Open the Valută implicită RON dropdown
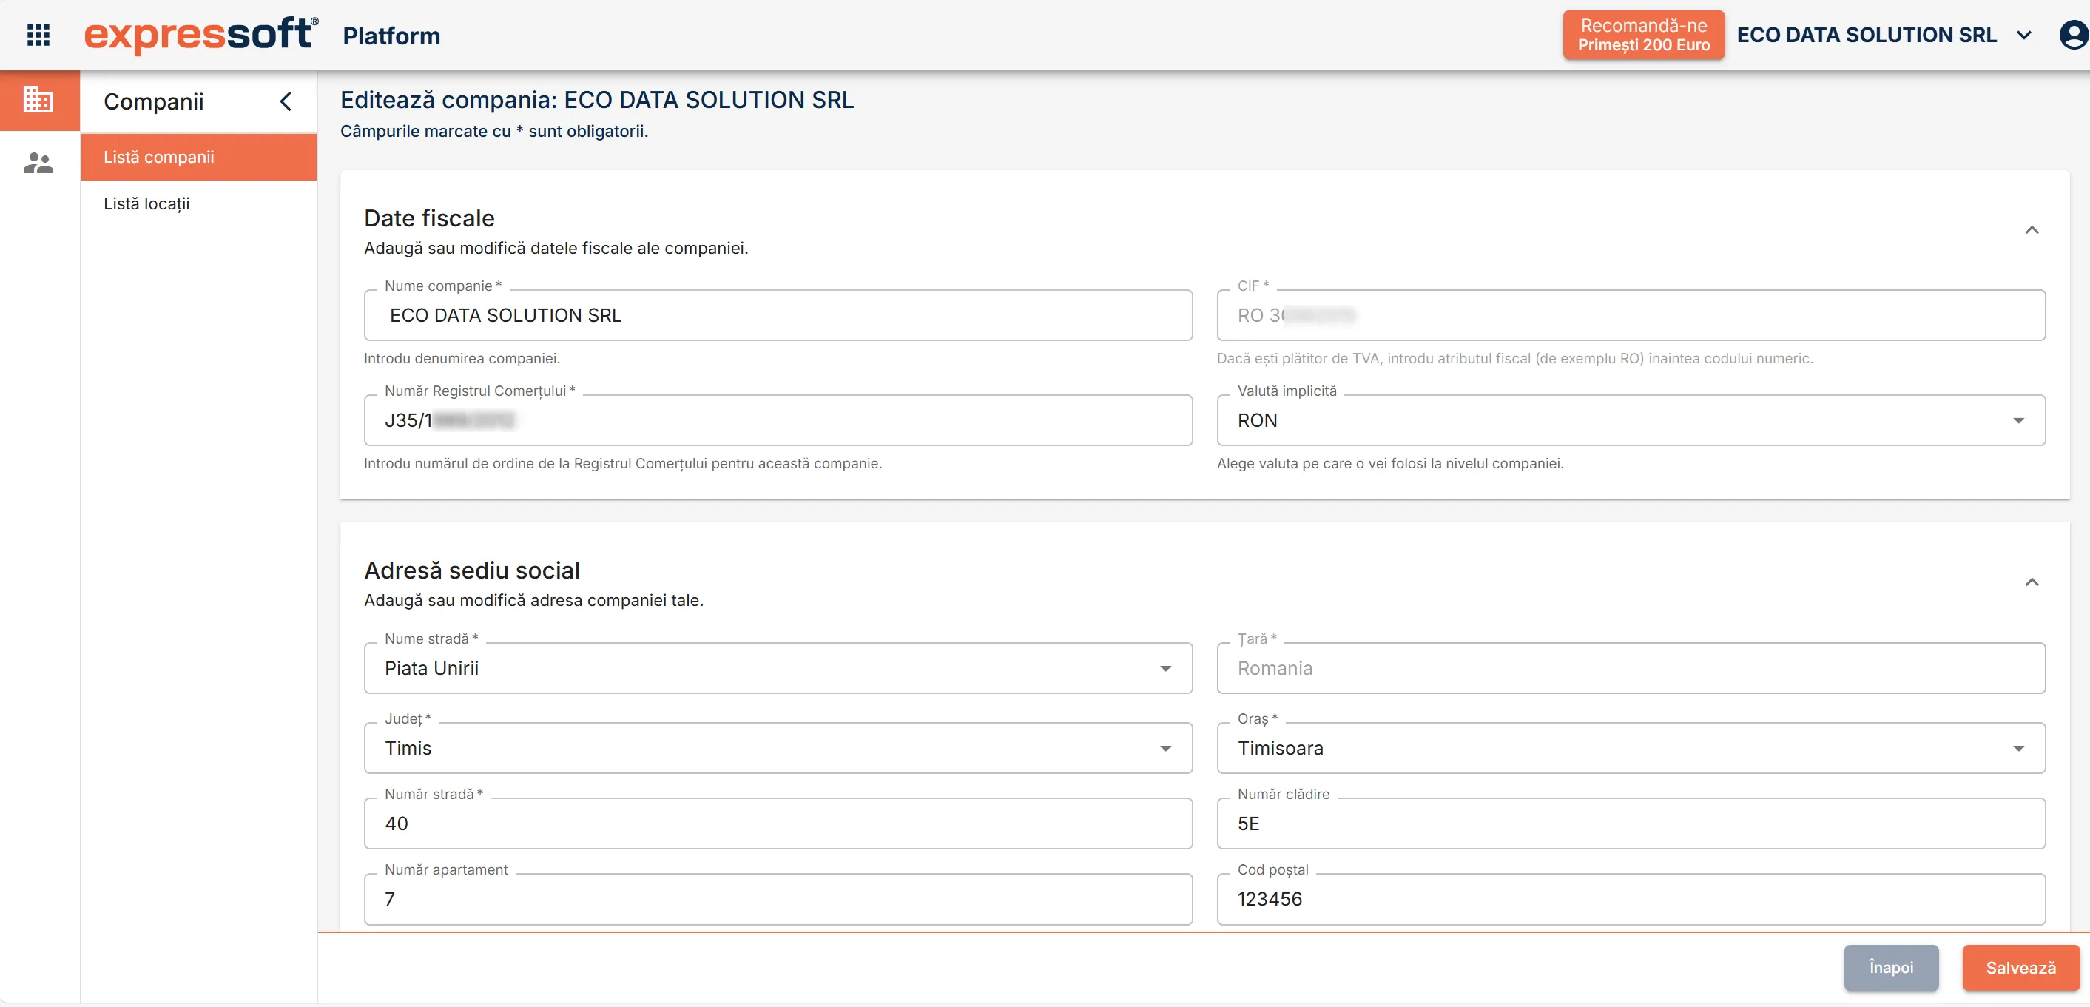2090x1007 pixels. click(x=1631, y=420)
